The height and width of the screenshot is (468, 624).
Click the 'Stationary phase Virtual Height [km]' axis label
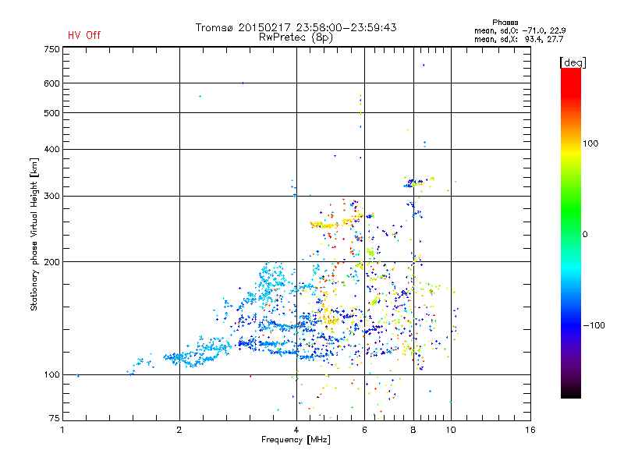tap(34, 235)
